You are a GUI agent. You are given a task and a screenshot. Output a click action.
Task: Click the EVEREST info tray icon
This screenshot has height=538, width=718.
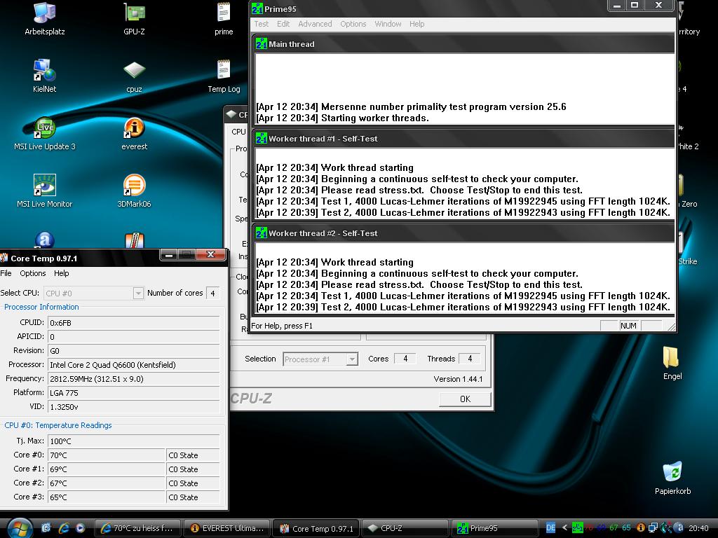tap(641, 528)
